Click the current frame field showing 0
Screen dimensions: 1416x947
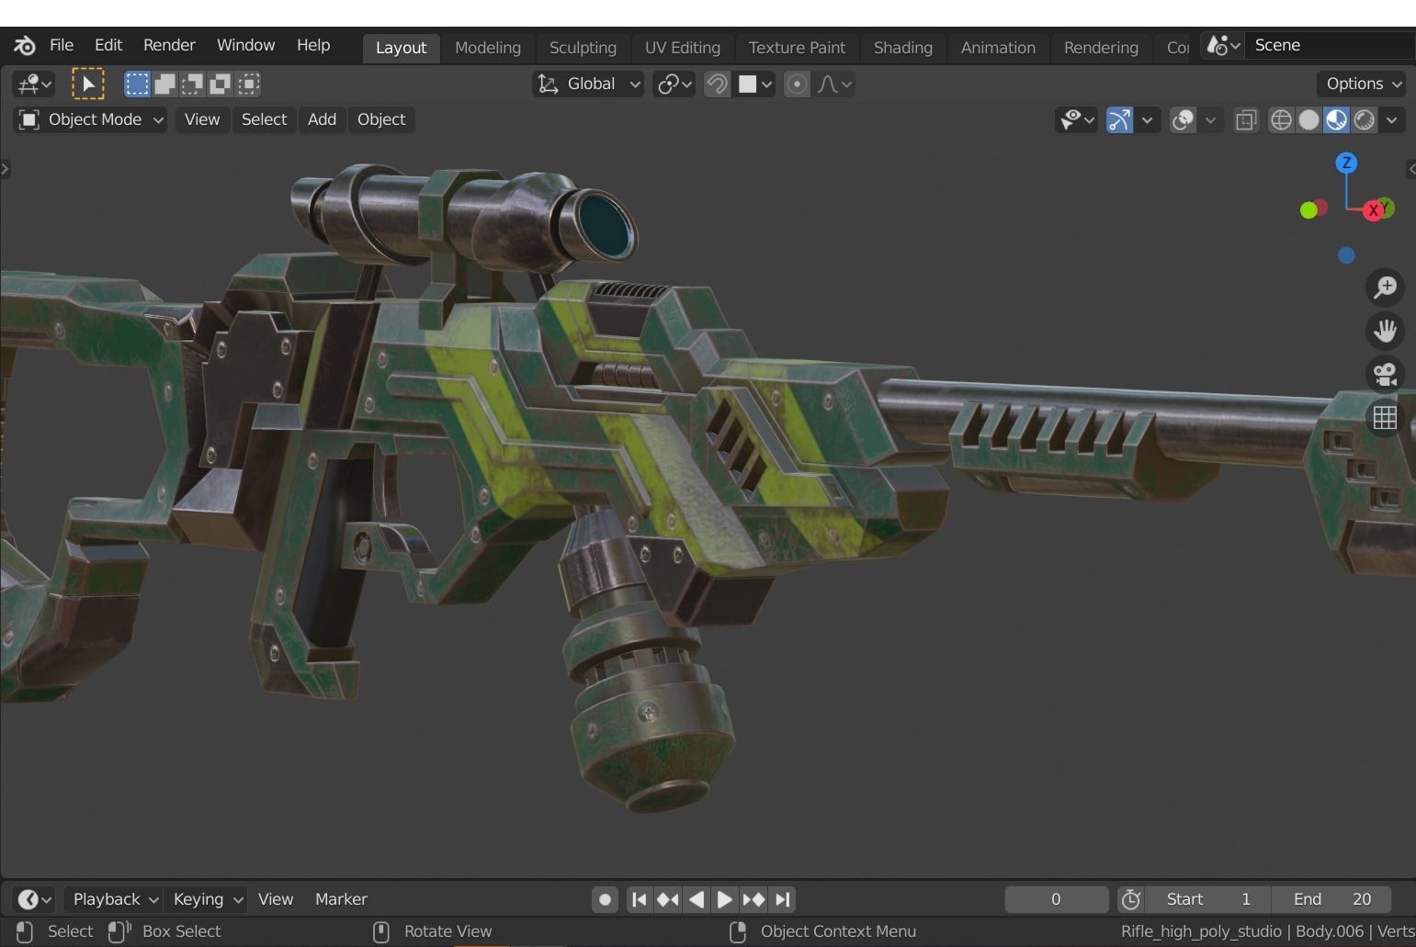click(x=1056, y=899)
